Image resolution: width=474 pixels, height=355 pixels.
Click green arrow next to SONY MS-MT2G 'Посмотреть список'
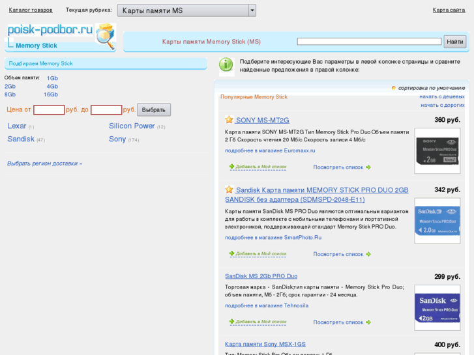pos(368,167)
